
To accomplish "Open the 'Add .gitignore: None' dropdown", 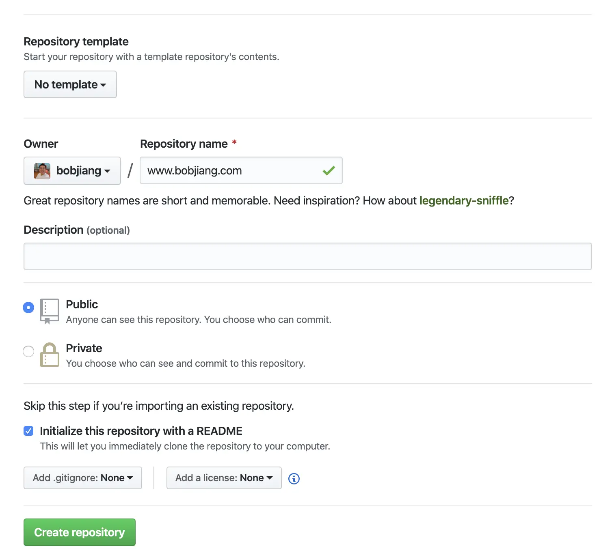I will point(82,478).
